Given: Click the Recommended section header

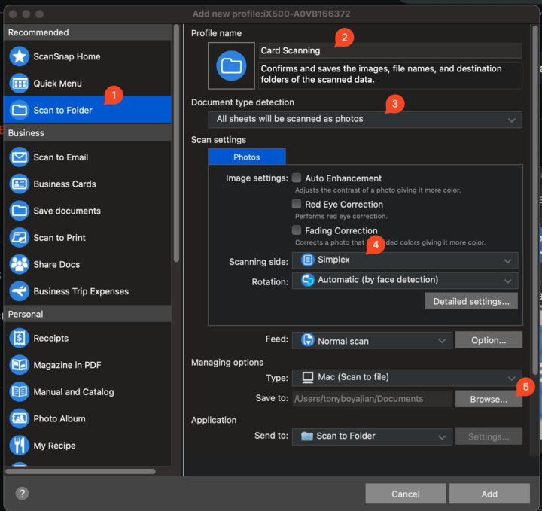Looking at the screenshot, I should click(87, 32).
